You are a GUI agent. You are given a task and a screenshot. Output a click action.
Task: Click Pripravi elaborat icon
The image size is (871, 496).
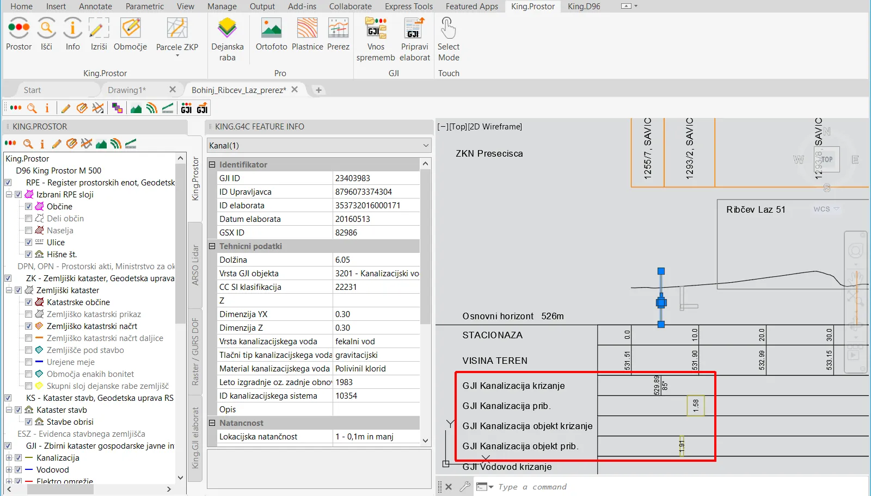pyautogui.click(x=414, y=28)
